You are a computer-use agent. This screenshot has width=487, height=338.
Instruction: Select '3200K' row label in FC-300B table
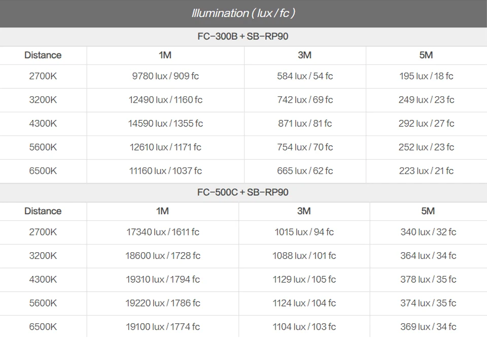point(43,99)
